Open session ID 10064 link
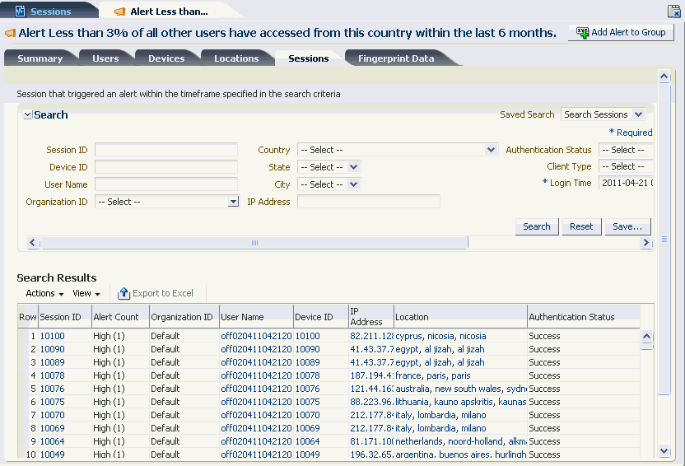This screenshot has width=685, height=466. coord(52,440)
